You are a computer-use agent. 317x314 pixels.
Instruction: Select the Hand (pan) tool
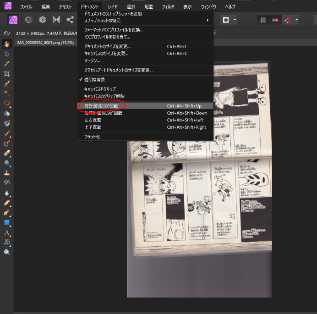point(7,44)
